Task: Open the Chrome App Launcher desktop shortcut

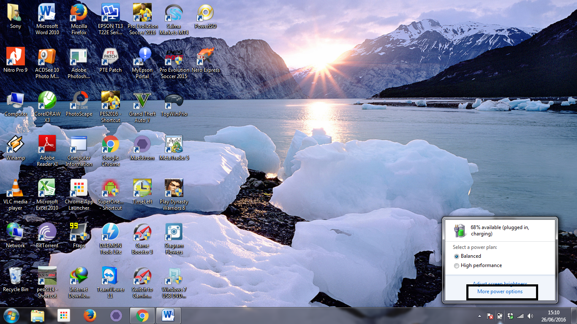Action: tap(79, 195)
